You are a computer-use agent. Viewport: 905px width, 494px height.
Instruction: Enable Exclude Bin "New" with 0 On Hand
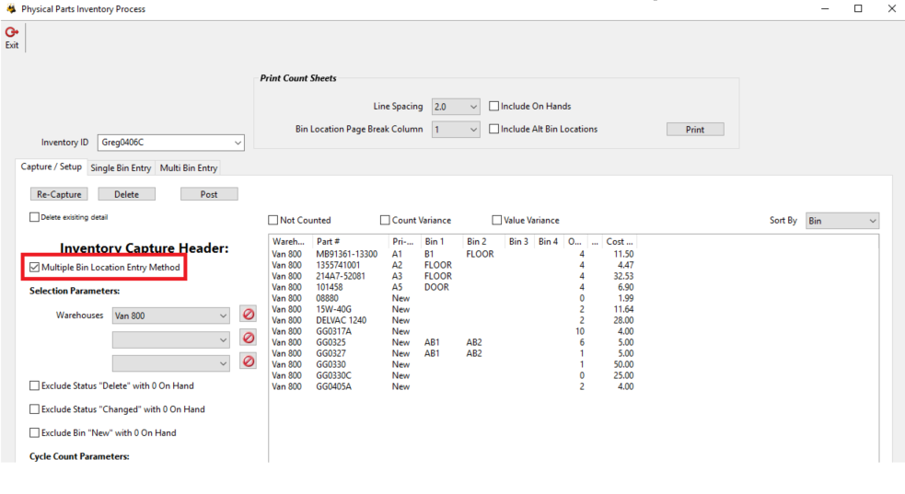point(35,433)
